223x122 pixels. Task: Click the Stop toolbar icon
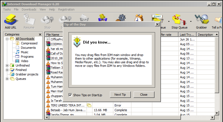(47, 20)
